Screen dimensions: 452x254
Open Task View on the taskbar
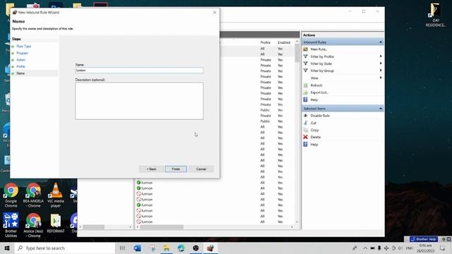coord(122,248)
